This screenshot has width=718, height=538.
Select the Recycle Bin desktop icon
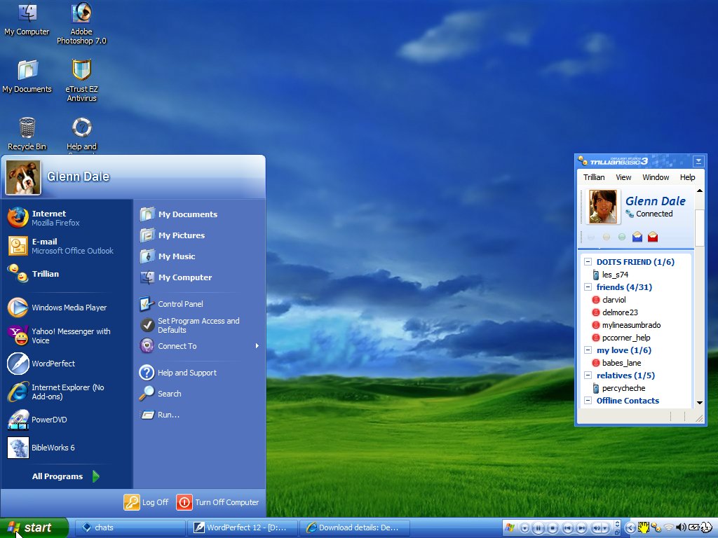click(x=27, y=134)
